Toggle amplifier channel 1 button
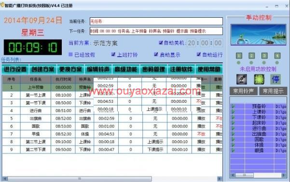Screen dimensions: 290x182 point(239,56)
